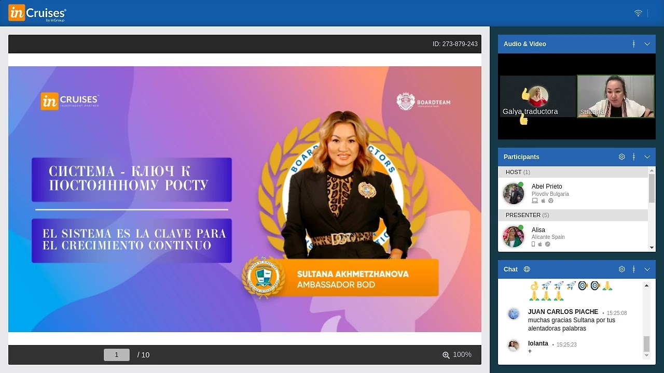Image resolution: width=664 pixels, height=373 pixels.
Task: Click Chat scroll down arrow
Action: tap(646, 355)
